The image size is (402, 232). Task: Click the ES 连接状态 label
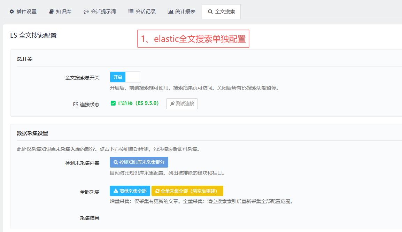(86, 105)
